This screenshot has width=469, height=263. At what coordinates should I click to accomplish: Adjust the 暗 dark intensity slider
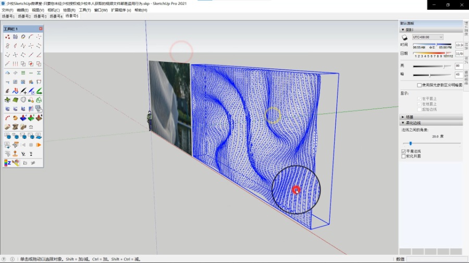pos(432,75)
